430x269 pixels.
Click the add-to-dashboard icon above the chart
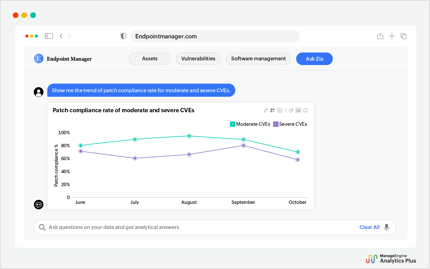click(x=272, y=110)
